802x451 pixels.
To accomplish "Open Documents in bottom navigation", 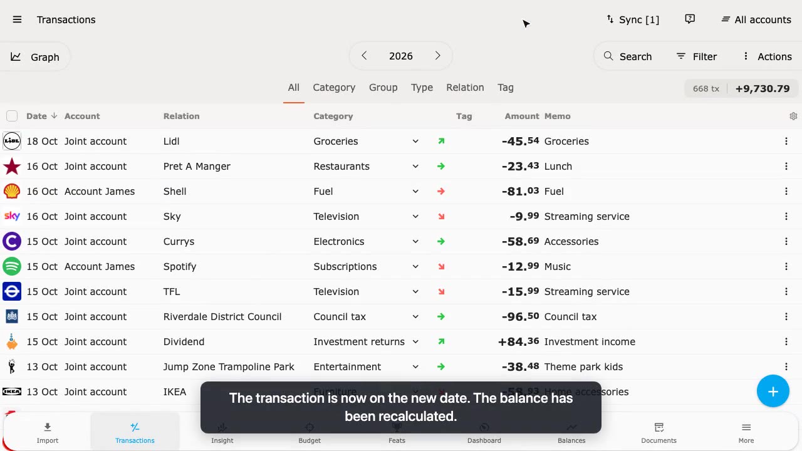I will [659, 432].
